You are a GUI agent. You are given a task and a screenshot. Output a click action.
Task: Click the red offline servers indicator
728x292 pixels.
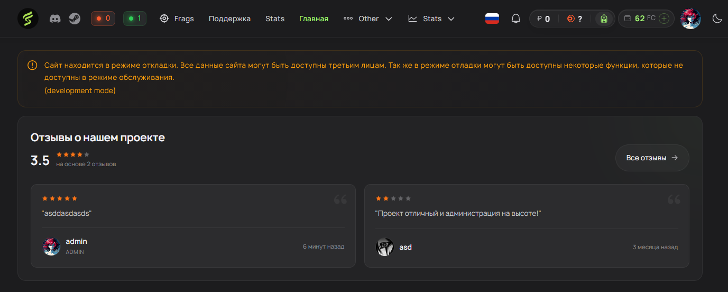103,19
